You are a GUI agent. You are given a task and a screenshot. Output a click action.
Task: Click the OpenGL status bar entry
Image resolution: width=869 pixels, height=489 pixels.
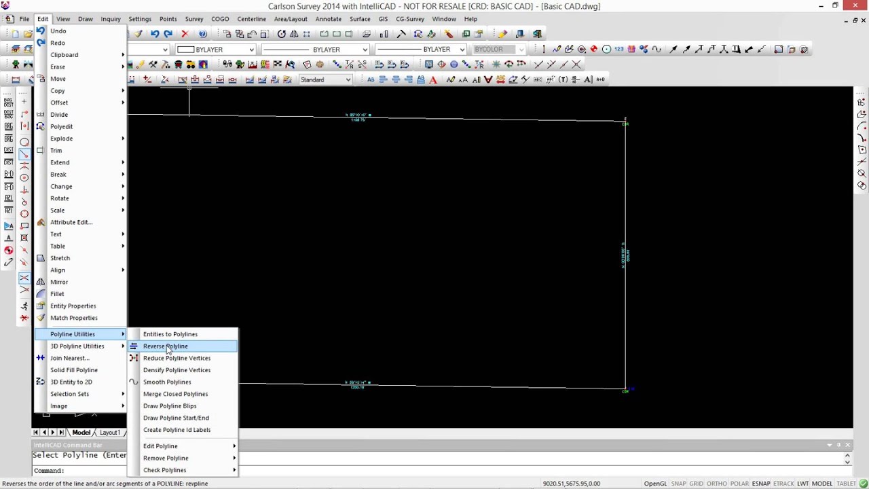(656, 484)
